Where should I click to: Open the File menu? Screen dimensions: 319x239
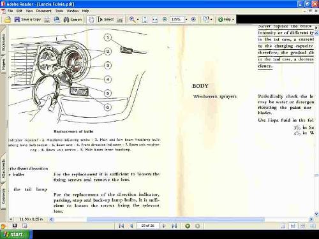(10, 11)
